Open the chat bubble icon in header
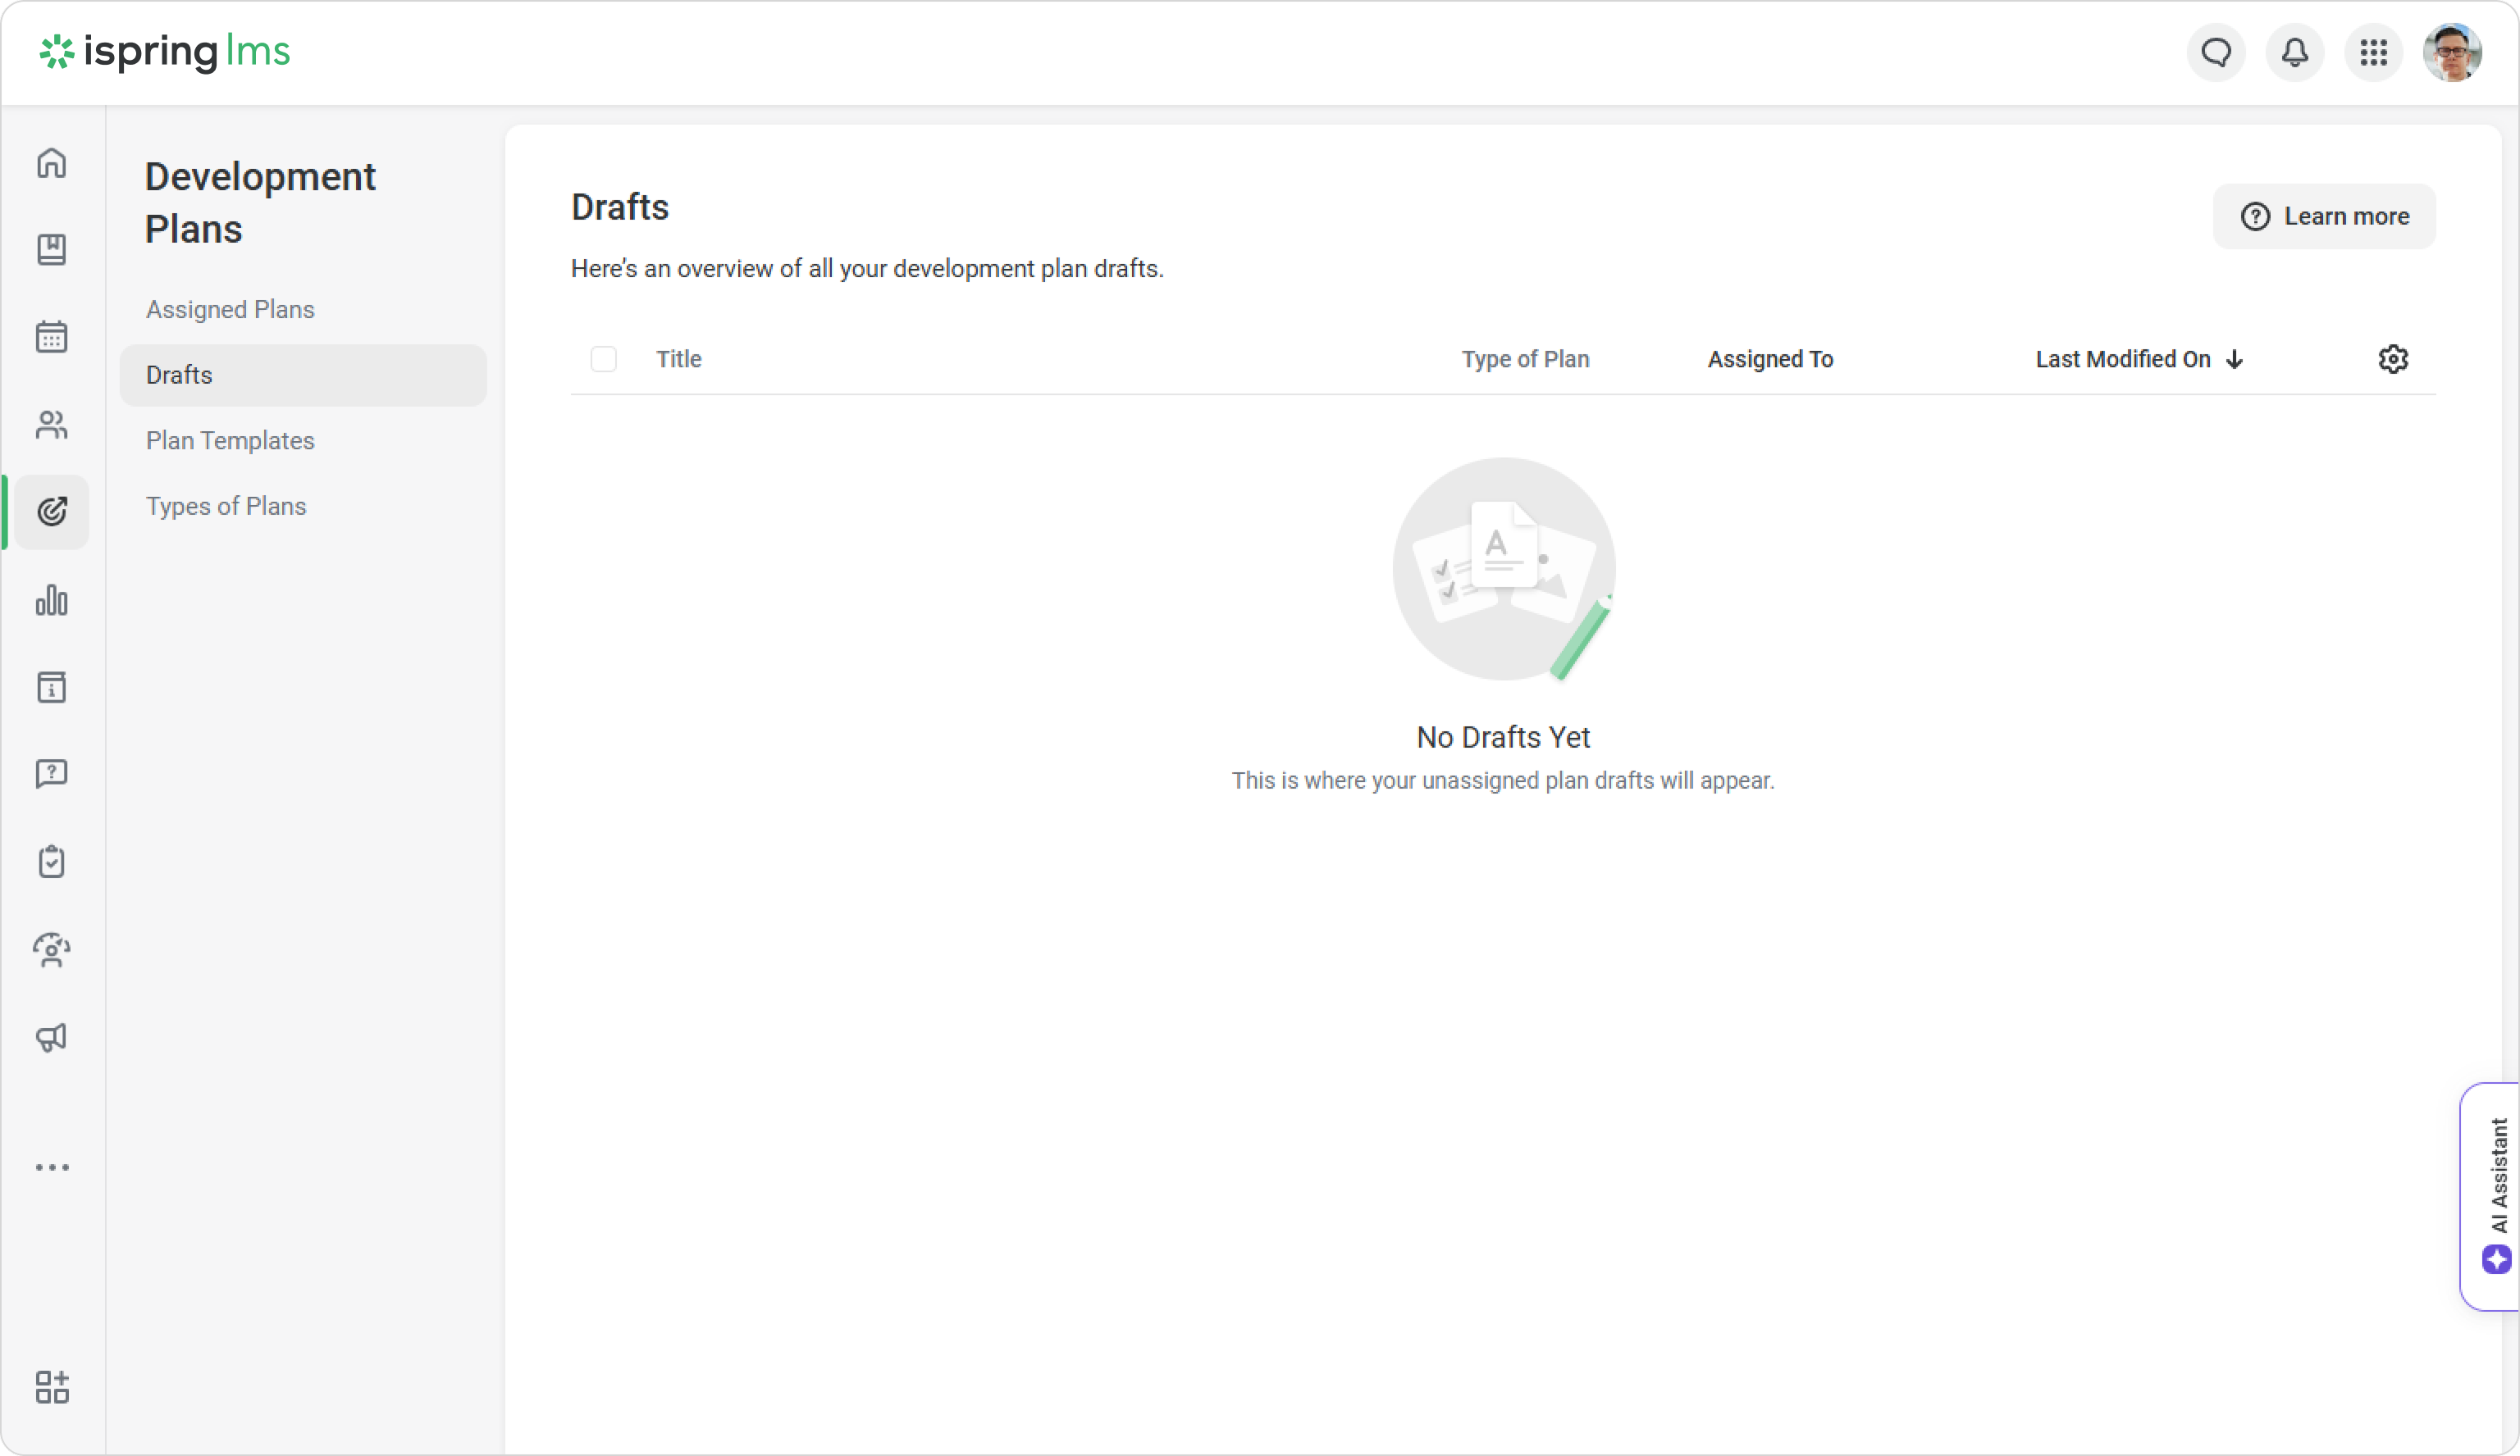The width and height of the screenshot is (2520, 1456). pyautogui.click(x=2216, y=52)
